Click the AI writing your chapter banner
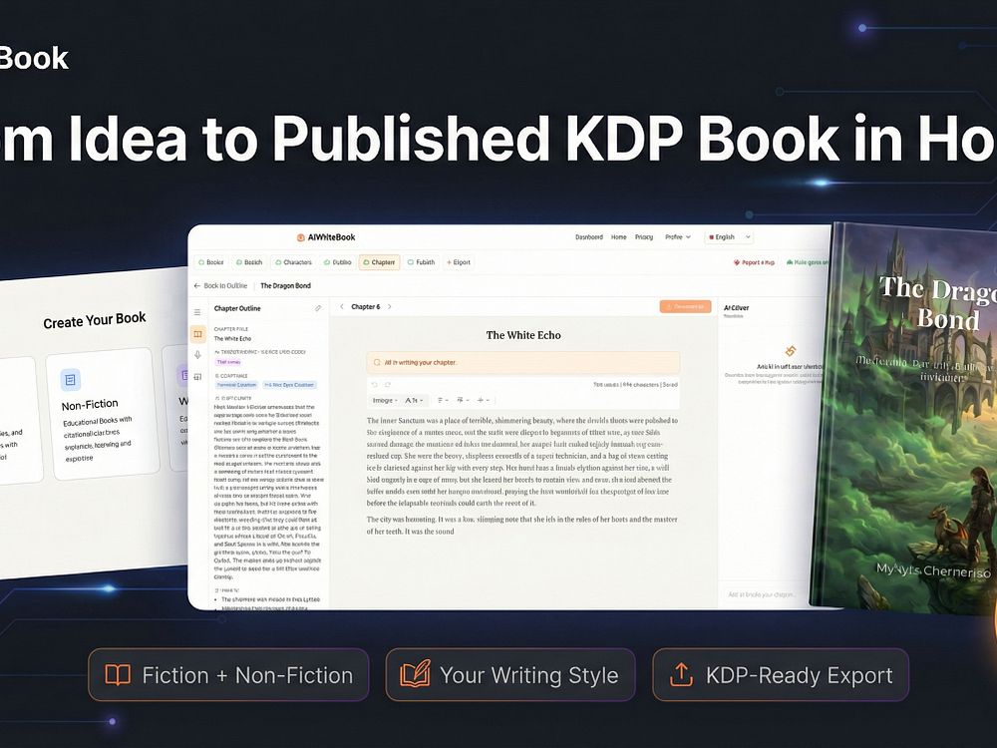Image resolution: width=997 pixels, height=748 pixels. pos(522,363)
